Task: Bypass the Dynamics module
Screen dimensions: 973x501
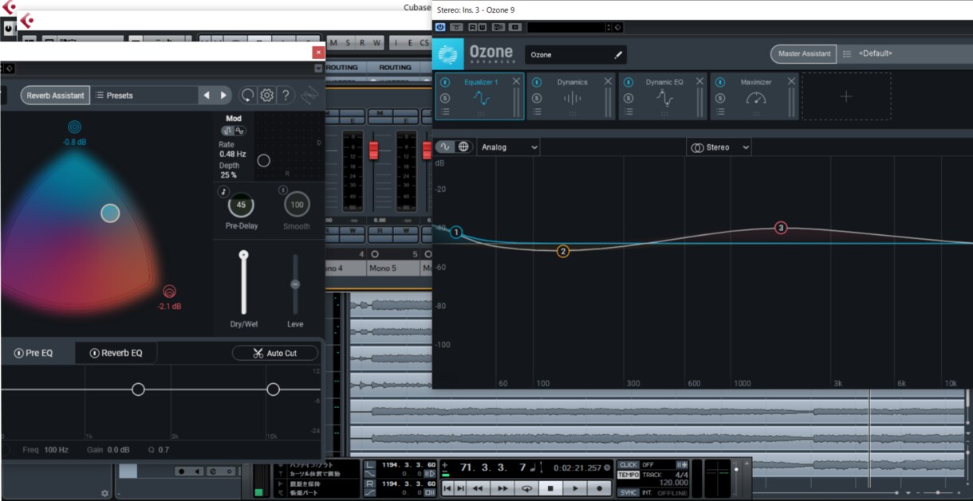Action: coord(537,82)
